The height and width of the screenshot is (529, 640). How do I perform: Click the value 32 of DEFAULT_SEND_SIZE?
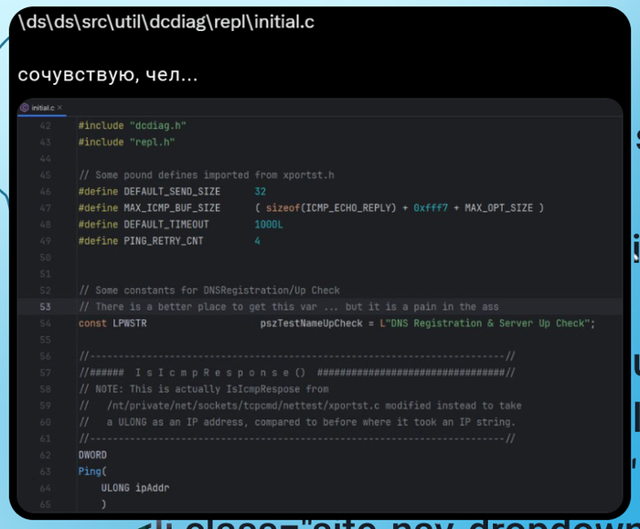click(260, 192)
